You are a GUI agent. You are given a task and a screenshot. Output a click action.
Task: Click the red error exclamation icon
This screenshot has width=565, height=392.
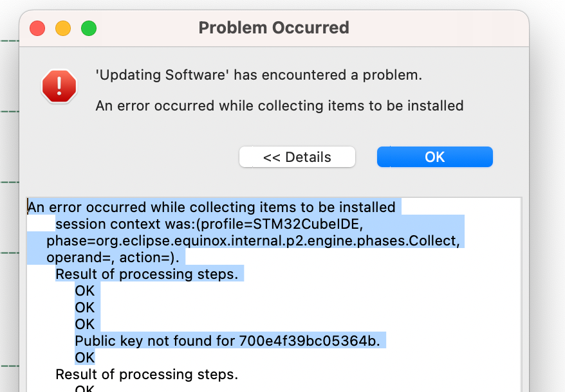click(x=59, y=87)
